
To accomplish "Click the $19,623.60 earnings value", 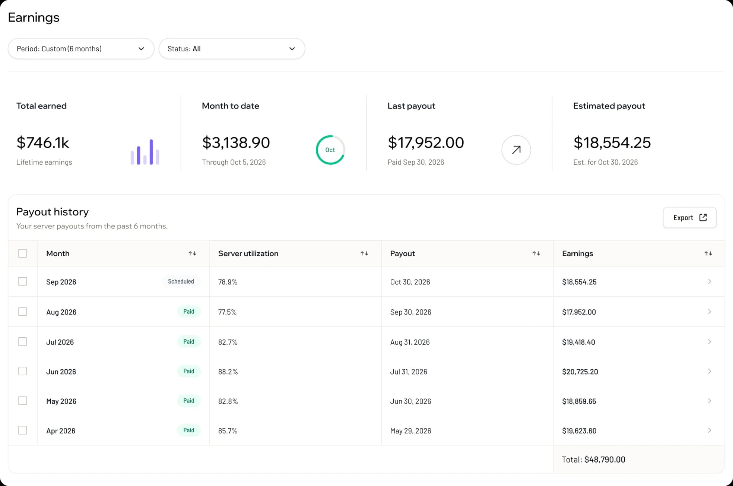I will tap(579, 431).
